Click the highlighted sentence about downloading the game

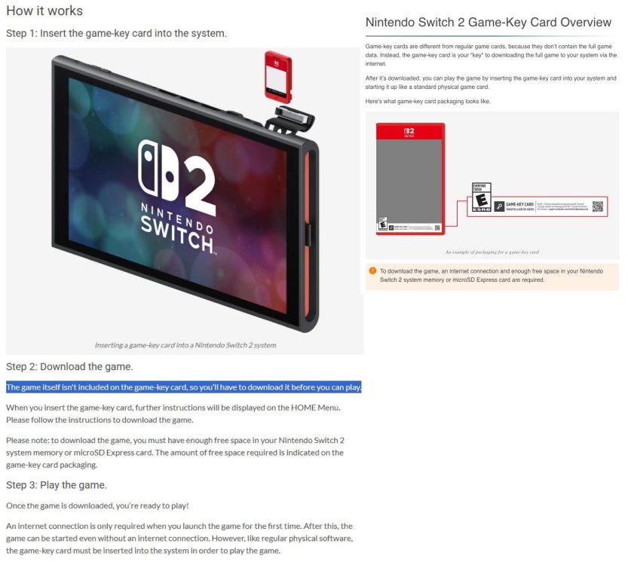184,387
